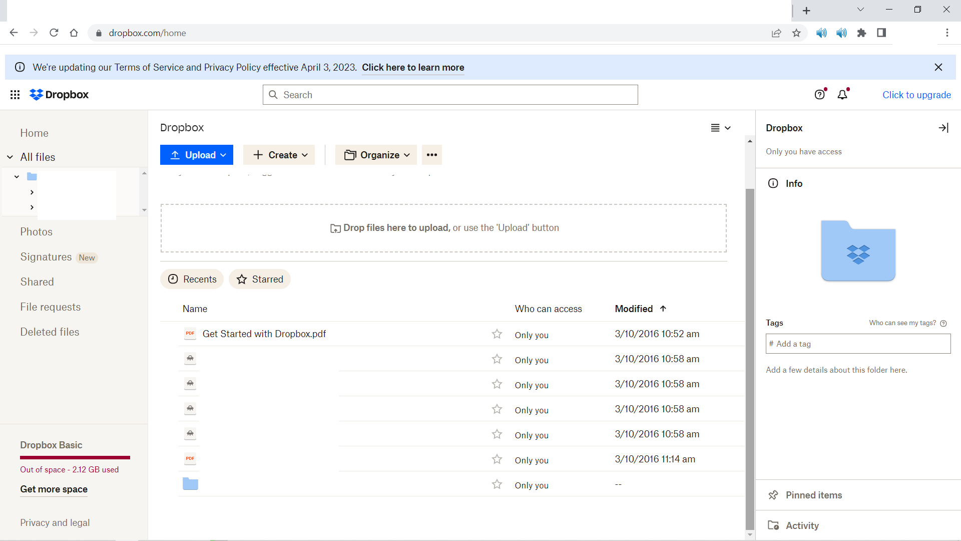Open the Pinned items section
Image resolution: width=961 pixels, height=541 pixels.
pos(814,495)
